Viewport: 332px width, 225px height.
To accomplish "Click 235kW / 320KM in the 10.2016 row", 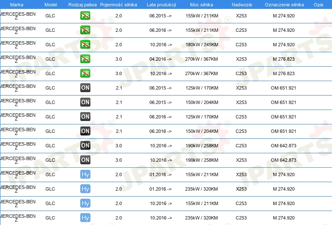I will pos(201,218).
